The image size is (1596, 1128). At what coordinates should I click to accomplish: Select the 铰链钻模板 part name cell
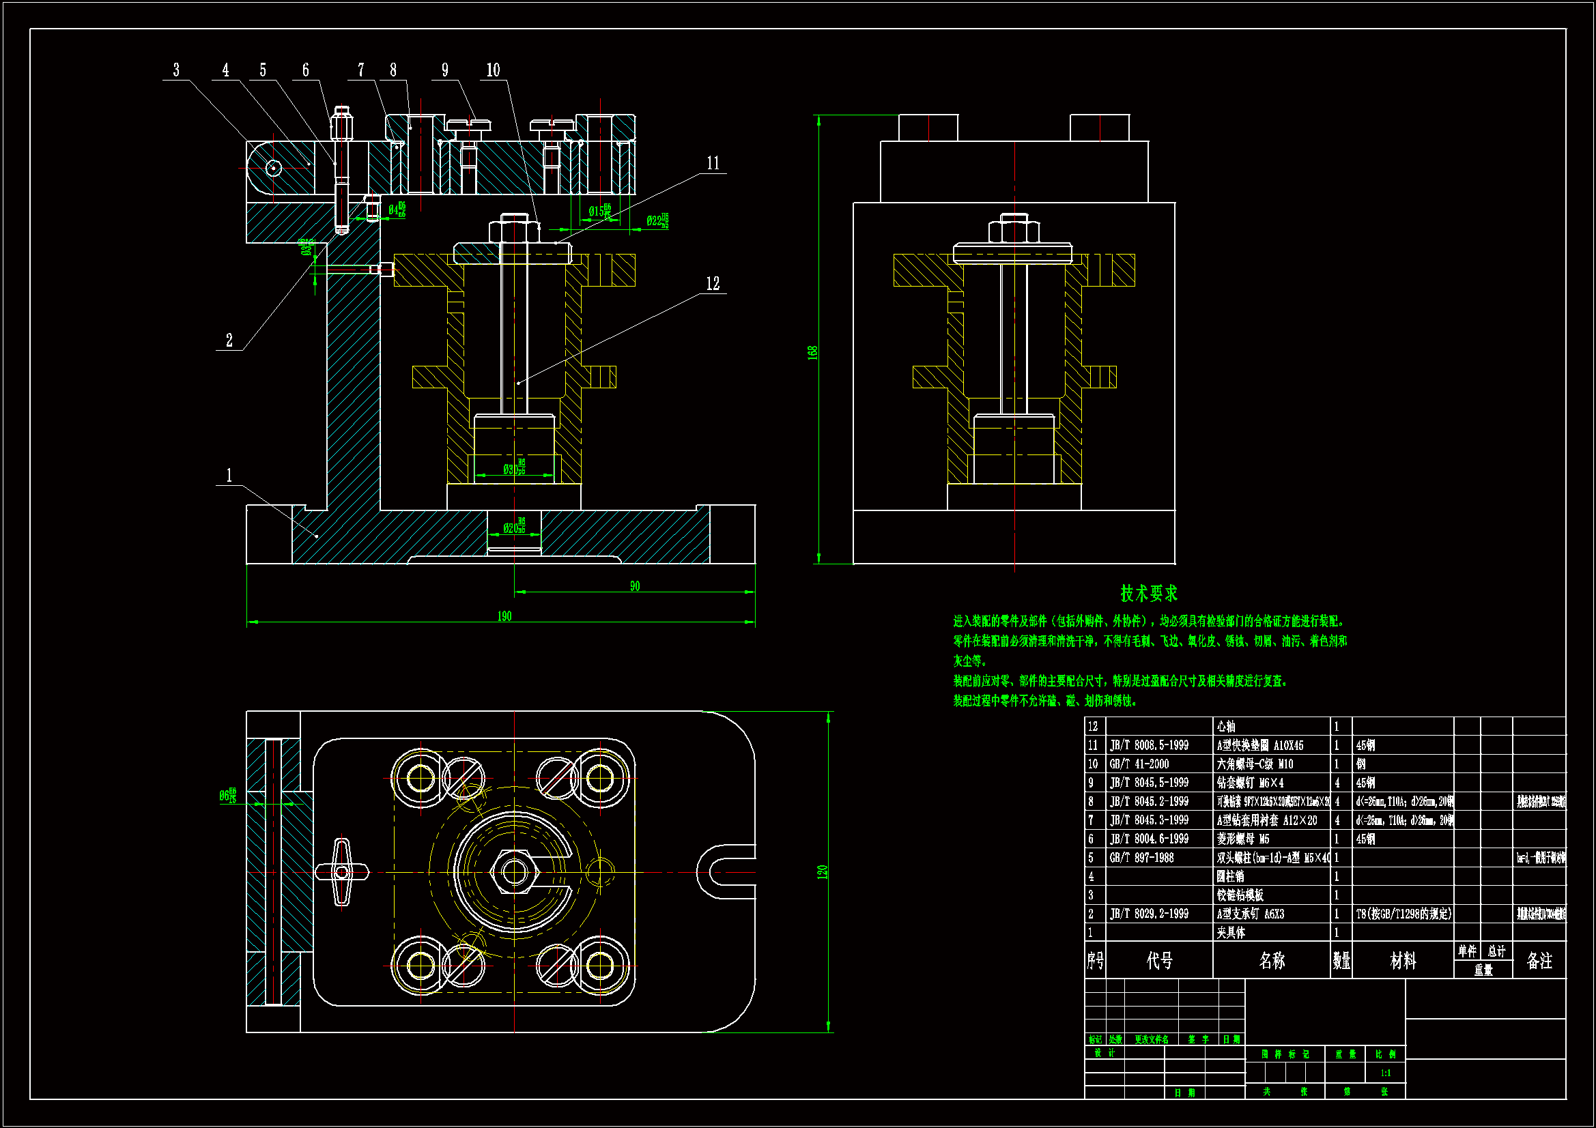pyautogui.click(x=1240, y=895)
